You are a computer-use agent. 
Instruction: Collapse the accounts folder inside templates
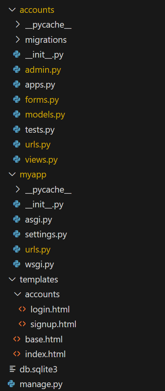click(x=17, y=294)
